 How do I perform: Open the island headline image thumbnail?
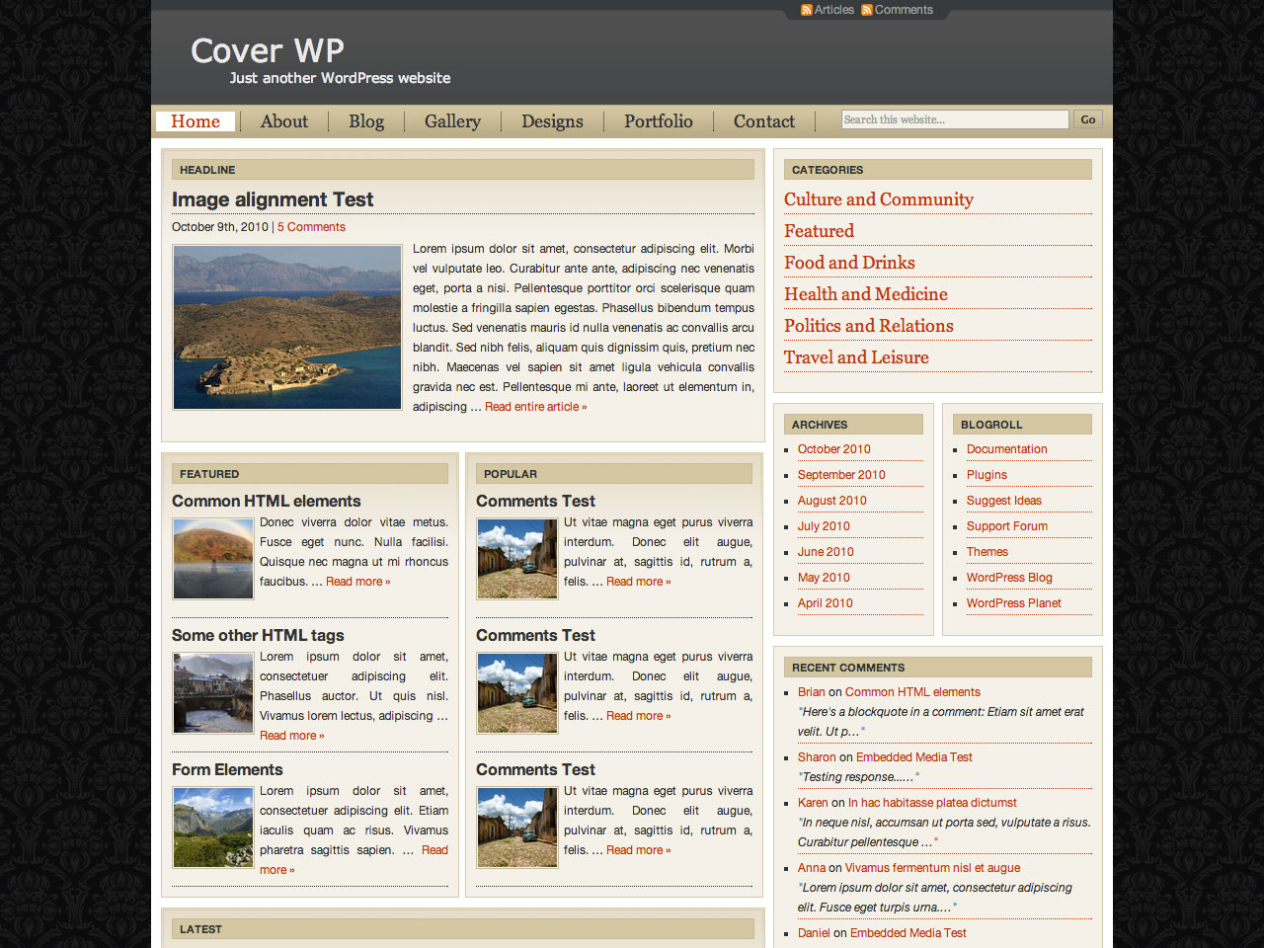287,327
